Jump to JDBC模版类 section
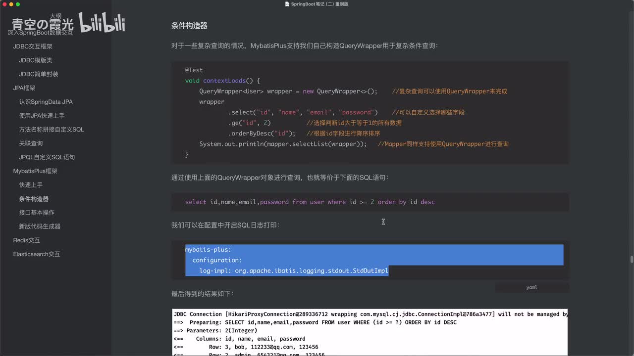Screen dimensions: 634x356 pyautogui.click(x=35, y=60)
